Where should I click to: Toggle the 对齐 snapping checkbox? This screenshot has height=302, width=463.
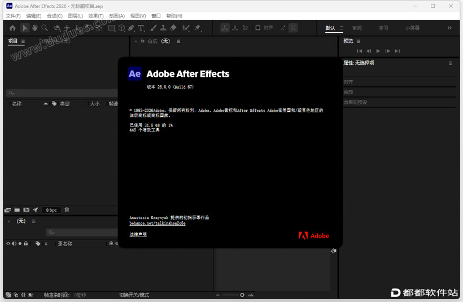258,28
